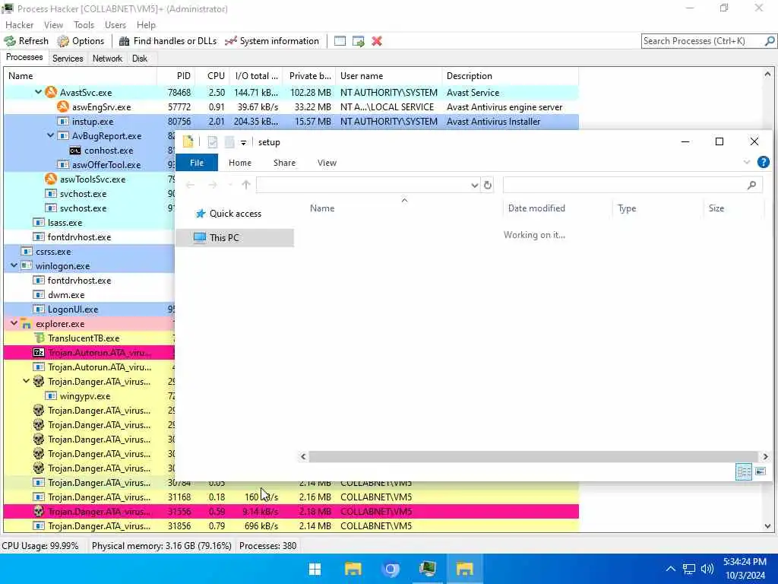Click the Explorer refresh button

click(x=488, y=186)
